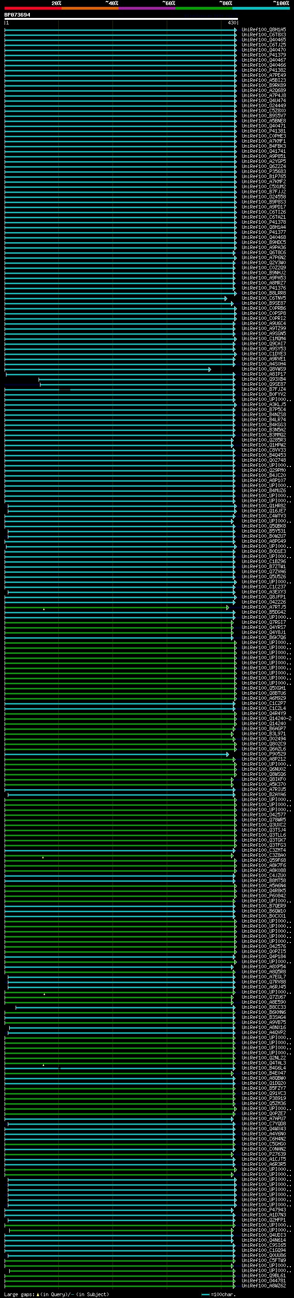Click hit label UniRef100_P90529
This screenshot has height=1298, width=294.
coord(264,754)
